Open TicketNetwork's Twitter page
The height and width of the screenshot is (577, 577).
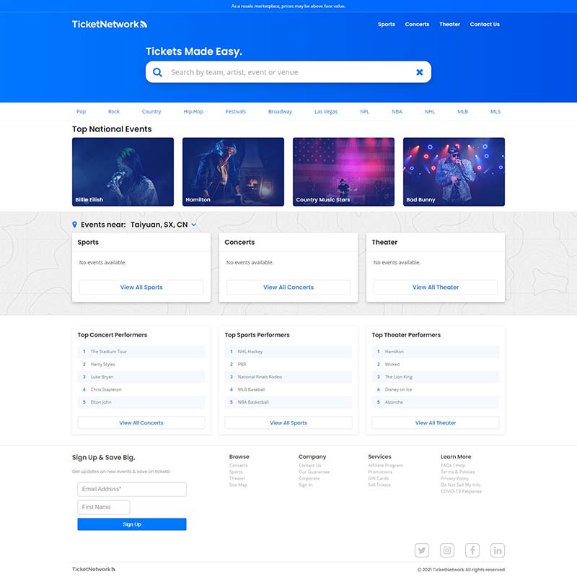422,550
